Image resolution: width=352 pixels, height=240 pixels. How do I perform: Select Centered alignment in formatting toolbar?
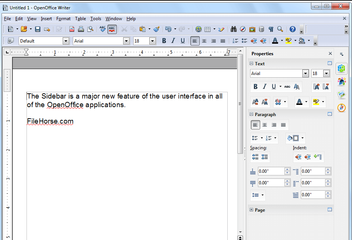point(204,41)
